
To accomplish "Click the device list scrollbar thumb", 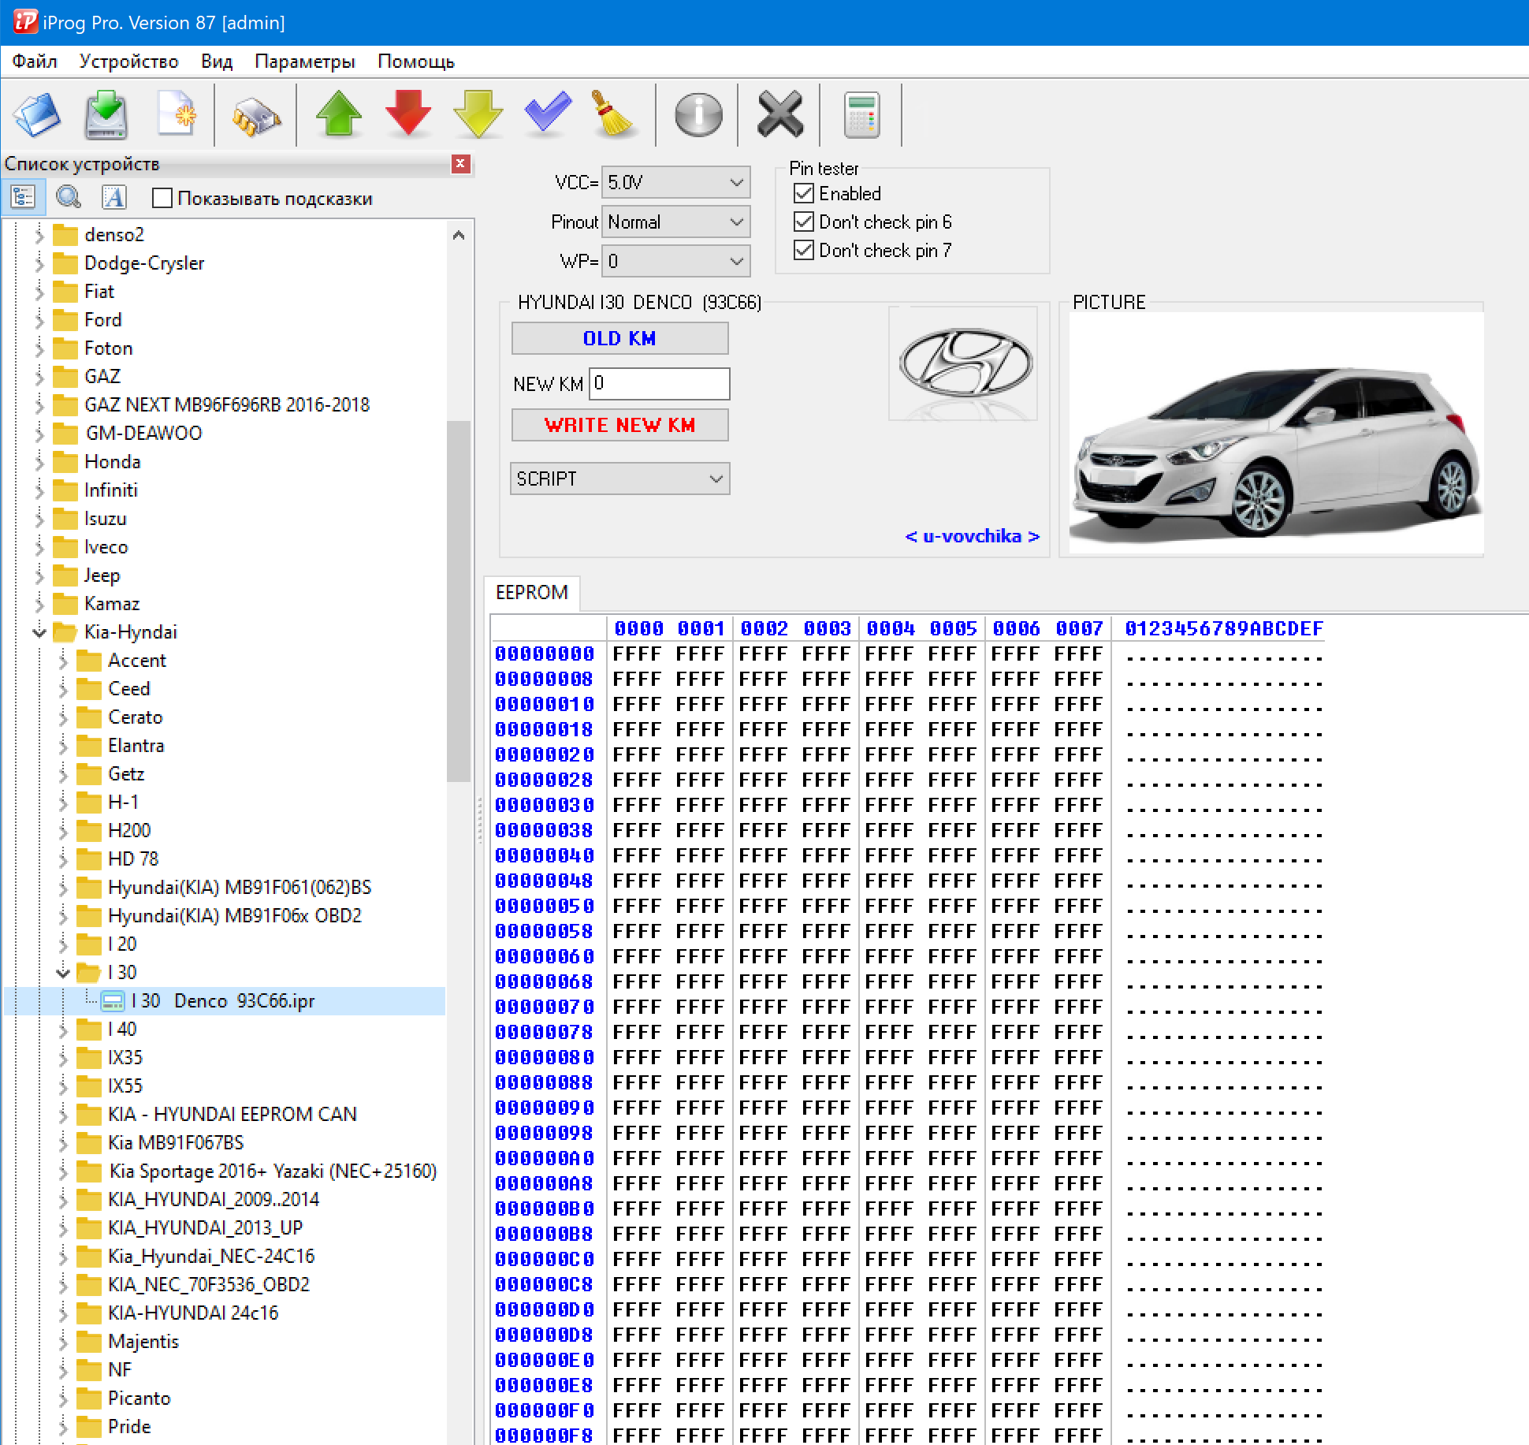I will pos(459,601).
